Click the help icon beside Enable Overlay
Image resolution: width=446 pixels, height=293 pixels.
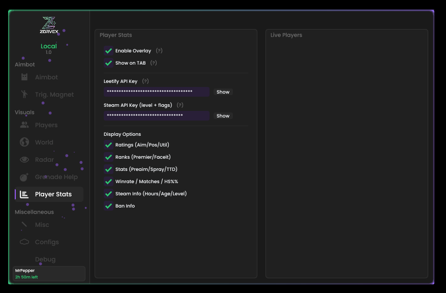tap(159, 51)
